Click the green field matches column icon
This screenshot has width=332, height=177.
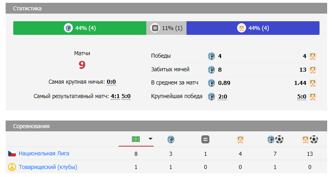coord(136,139)
